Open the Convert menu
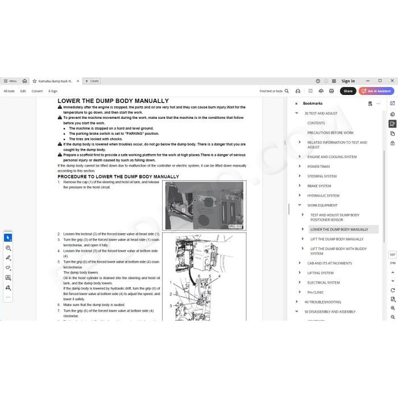The width and height of the screenshot is (398, 398). 37,91
